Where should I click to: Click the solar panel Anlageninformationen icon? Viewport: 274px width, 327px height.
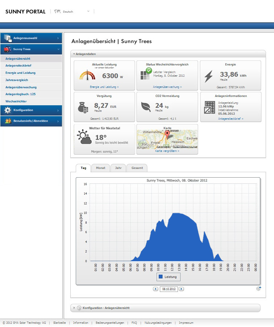209,107
